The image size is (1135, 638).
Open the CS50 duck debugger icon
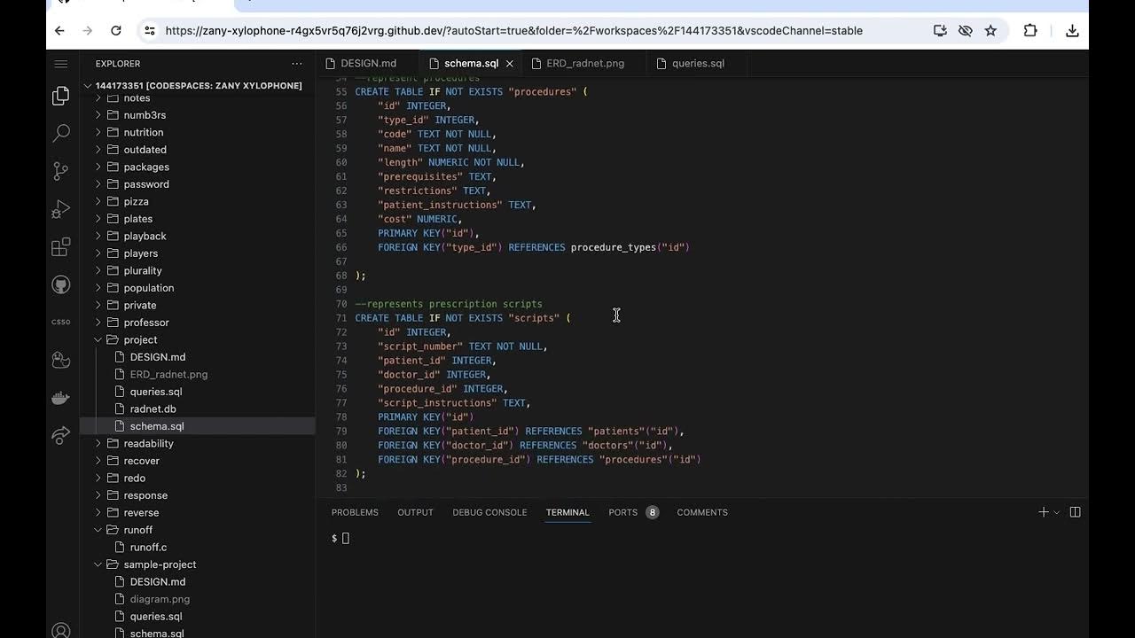coord(61,360)
